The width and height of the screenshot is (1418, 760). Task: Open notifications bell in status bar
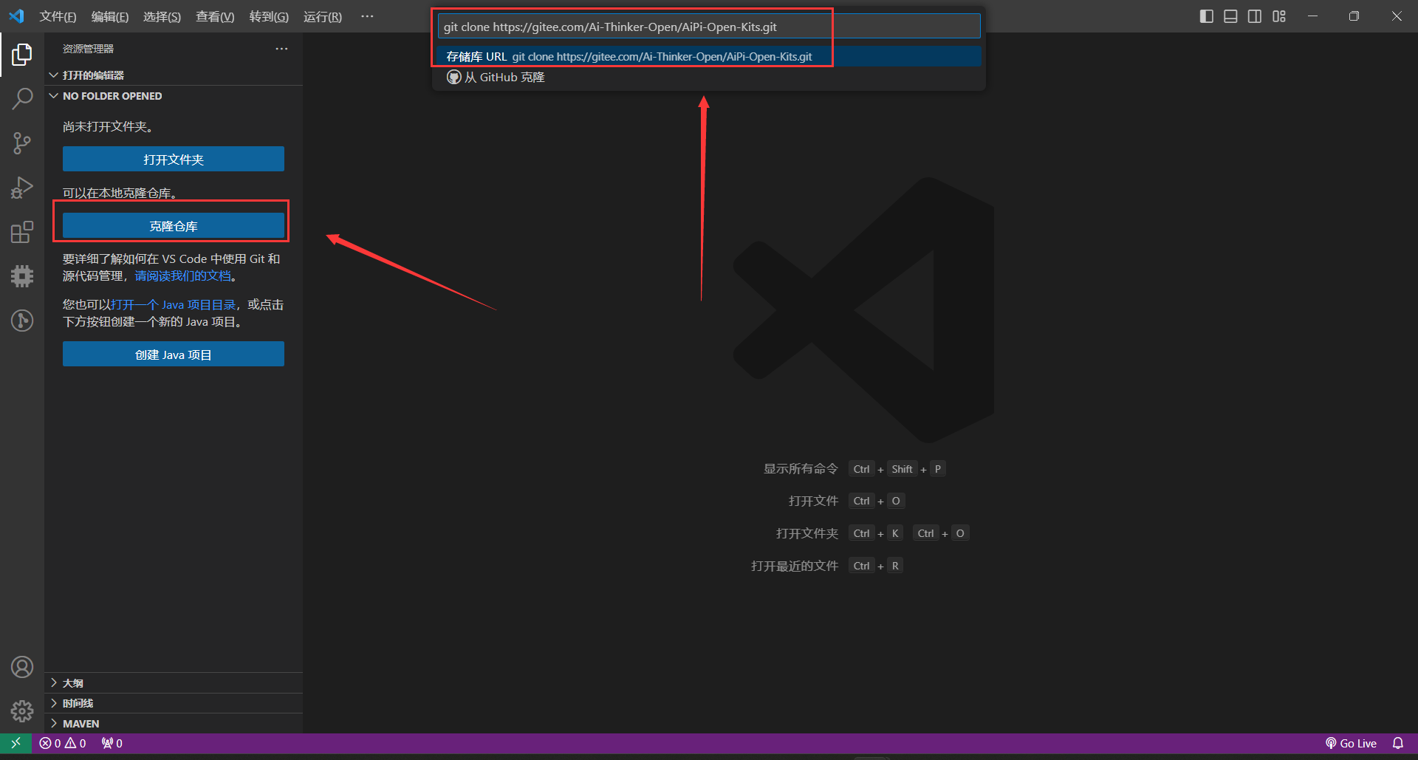click(1398, 743)
